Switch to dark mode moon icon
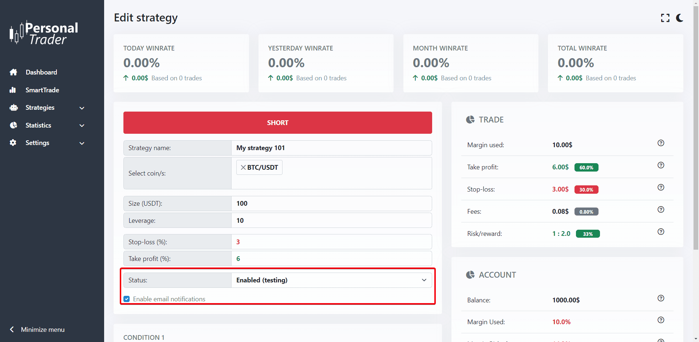The width and height of the screenshot is (699, 342). (x=680, y=18)
